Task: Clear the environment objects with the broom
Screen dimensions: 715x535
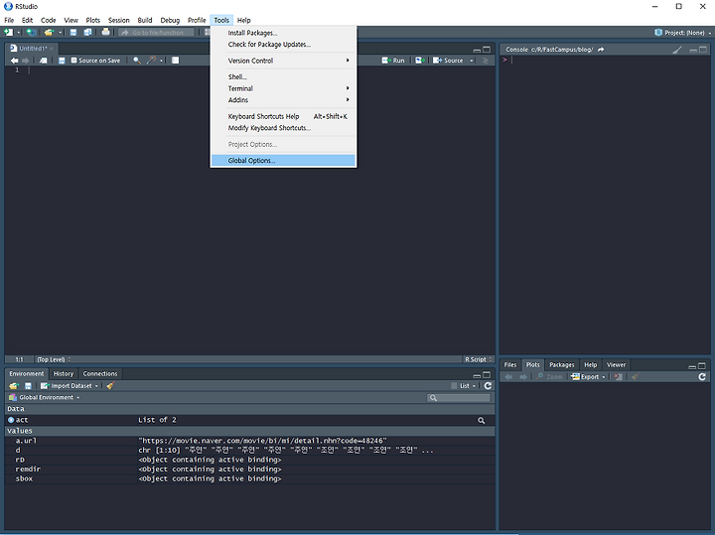Action: pos(110,385)
